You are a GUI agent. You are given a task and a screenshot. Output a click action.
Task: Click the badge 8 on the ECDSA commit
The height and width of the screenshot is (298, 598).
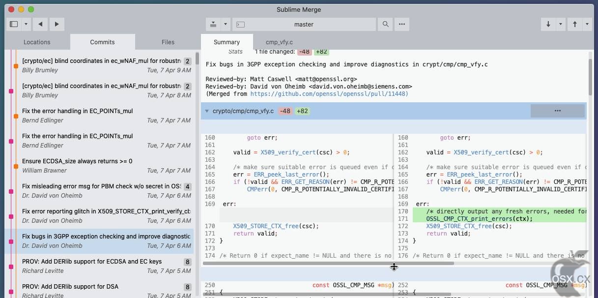click(x=187, y=262)
